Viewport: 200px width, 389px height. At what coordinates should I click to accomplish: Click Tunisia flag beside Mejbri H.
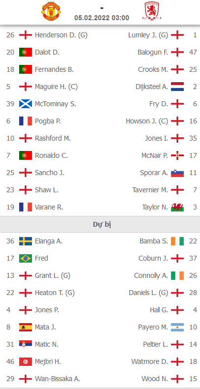coord(26,361)
